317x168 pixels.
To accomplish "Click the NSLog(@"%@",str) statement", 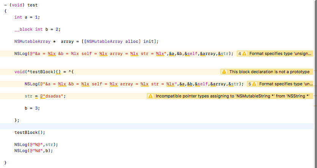I will tap(36, 144).
